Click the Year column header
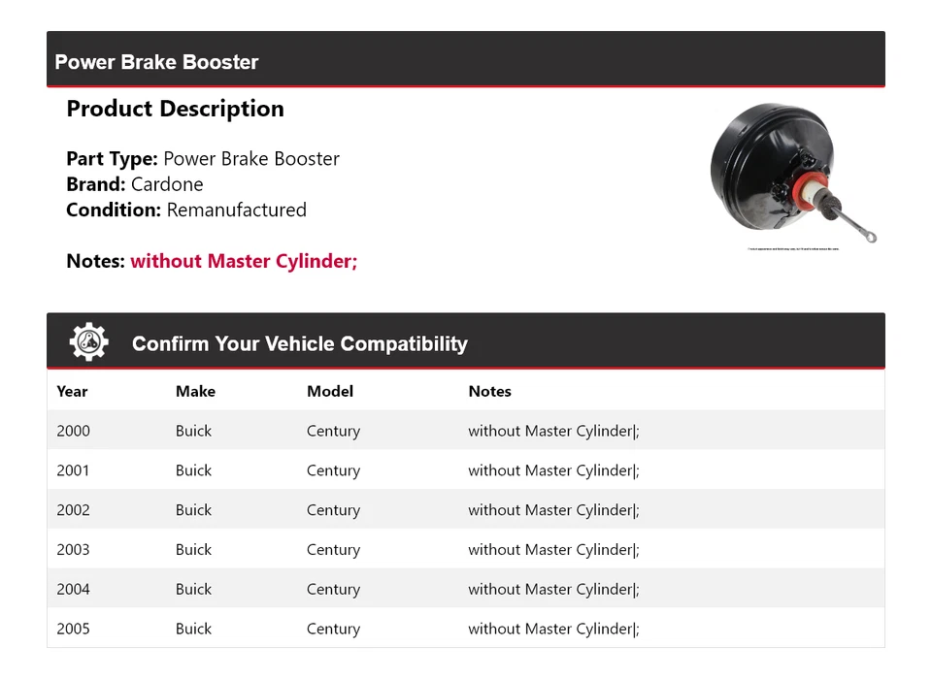This screenshot has width=932, height=679. 72,391
